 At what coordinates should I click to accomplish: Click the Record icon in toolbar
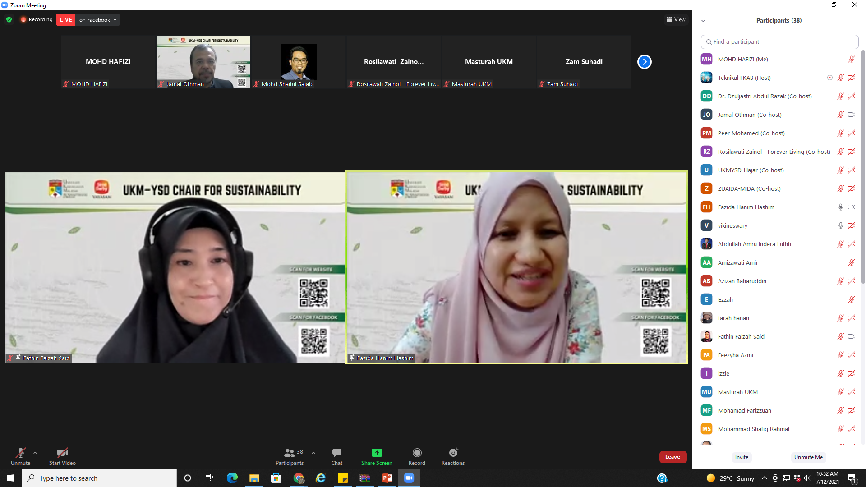click(417, 453)
